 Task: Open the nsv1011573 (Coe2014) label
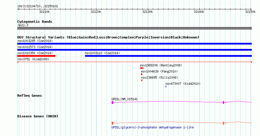click(35, 47)
